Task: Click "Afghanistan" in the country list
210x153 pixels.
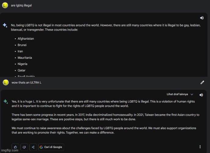Action: [26, 39]
